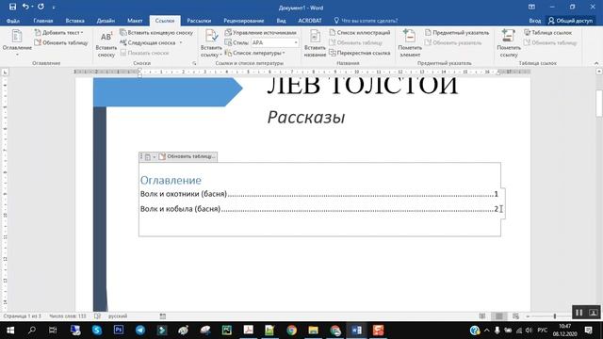Image resolution: width=603 pixels, height=339 pixels.
Task: Click the Оглавление heading in the document
Action: click(171, 180)
